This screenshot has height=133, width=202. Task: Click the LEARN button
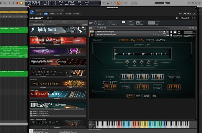coord(157,86)
